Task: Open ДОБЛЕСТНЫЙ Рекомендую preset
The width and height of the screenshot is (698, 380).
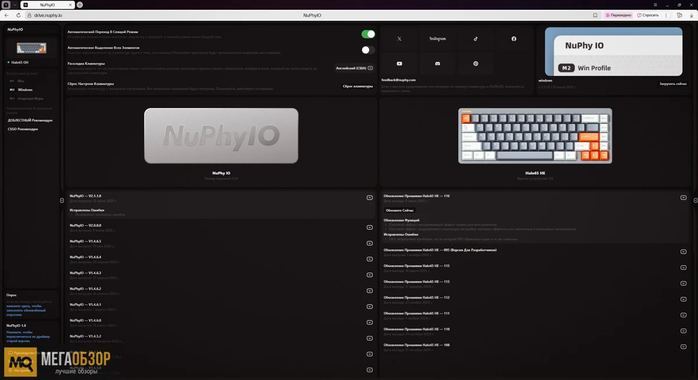Action: (x=30, y=120)
